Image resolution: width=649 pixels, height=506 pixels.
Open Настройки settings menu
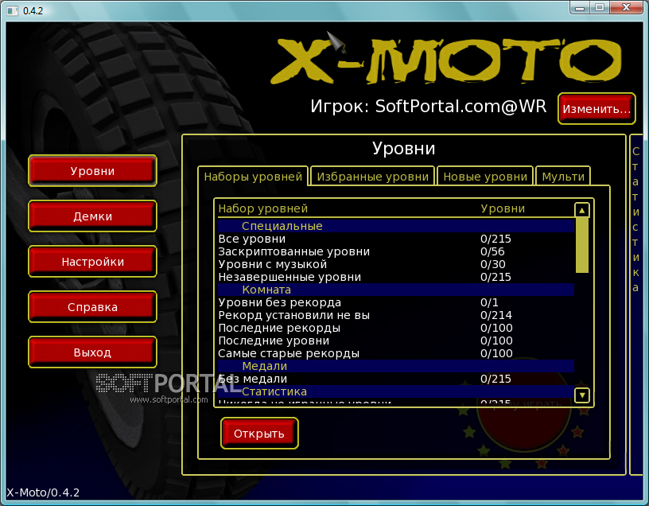click(92, 261)
